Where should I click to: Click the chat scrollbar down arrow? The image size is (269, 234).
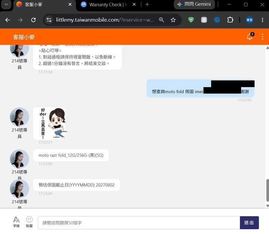point(267,206)
